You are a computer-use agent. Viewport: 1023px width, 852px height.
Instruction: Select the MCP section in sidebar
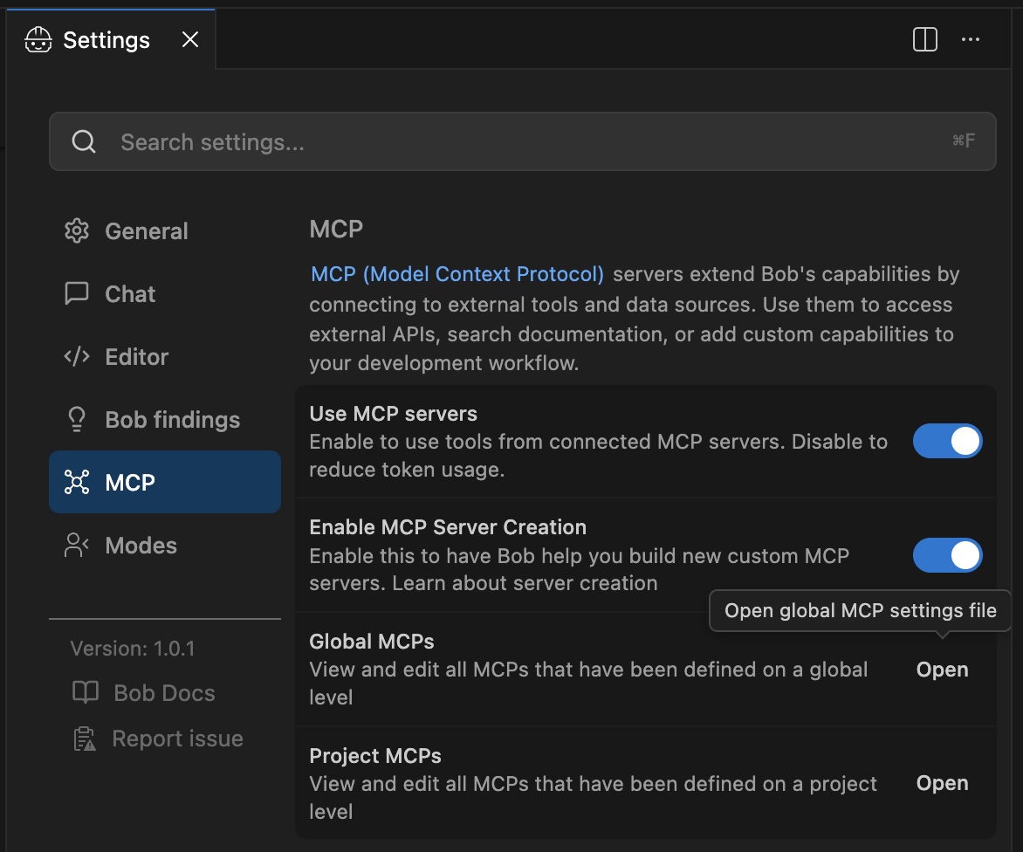(164, 482)
